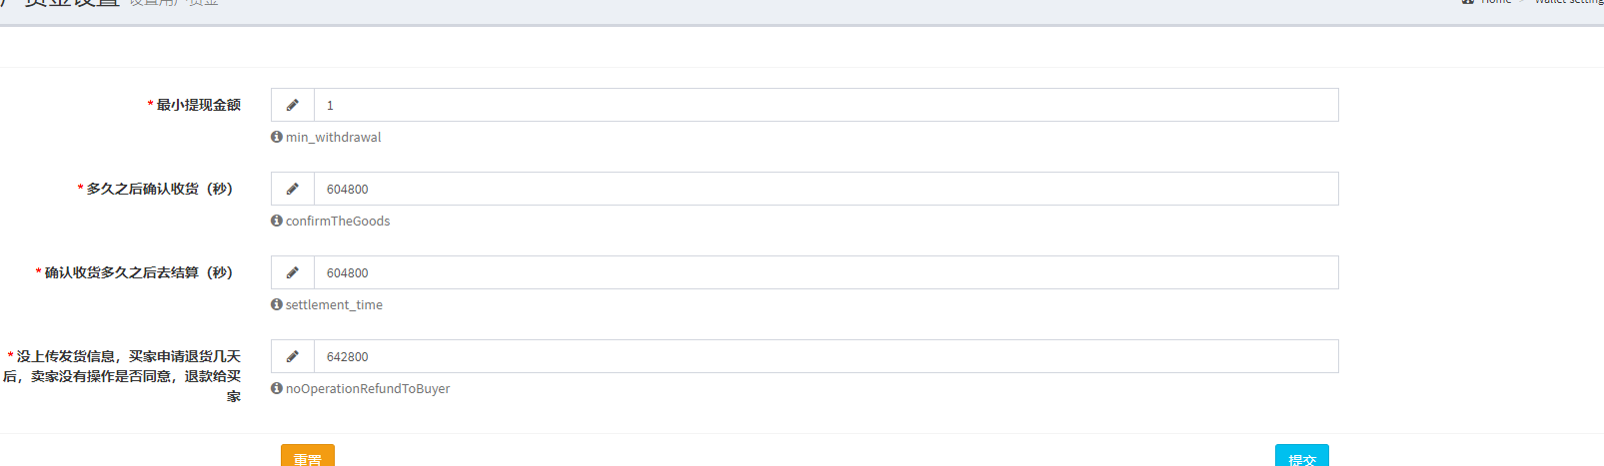Click the info icon before settlement_time
This screenshot has height=466, width=1604.
coord(277,304)
